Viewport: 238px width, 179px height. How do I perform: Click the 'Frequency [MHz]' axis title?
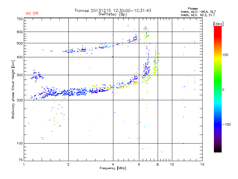113,168
